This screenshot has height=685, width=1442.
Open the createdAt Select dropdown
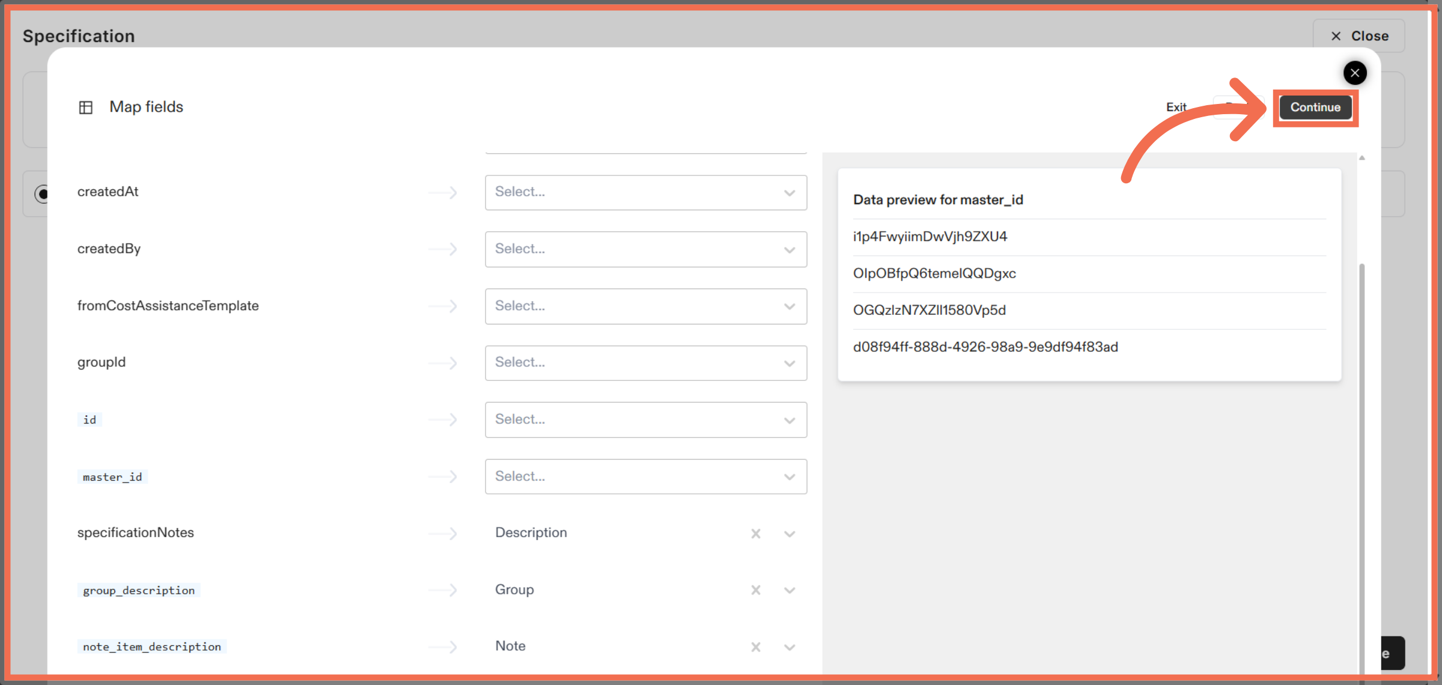coord(645,192)
